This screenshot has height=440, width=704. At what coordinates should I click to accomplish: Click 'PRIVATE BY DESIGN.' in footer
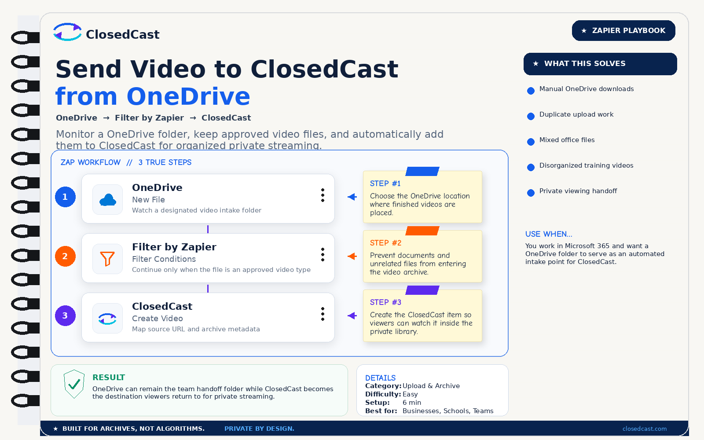[x=259, y=429]
